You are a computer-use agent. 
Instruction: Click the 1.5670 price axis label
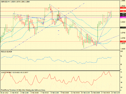(x=123, y=43)
